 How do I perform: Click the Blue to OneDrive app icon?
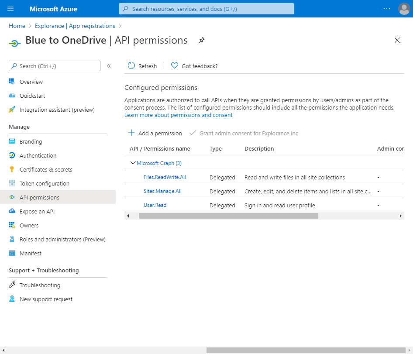(15, 43)
